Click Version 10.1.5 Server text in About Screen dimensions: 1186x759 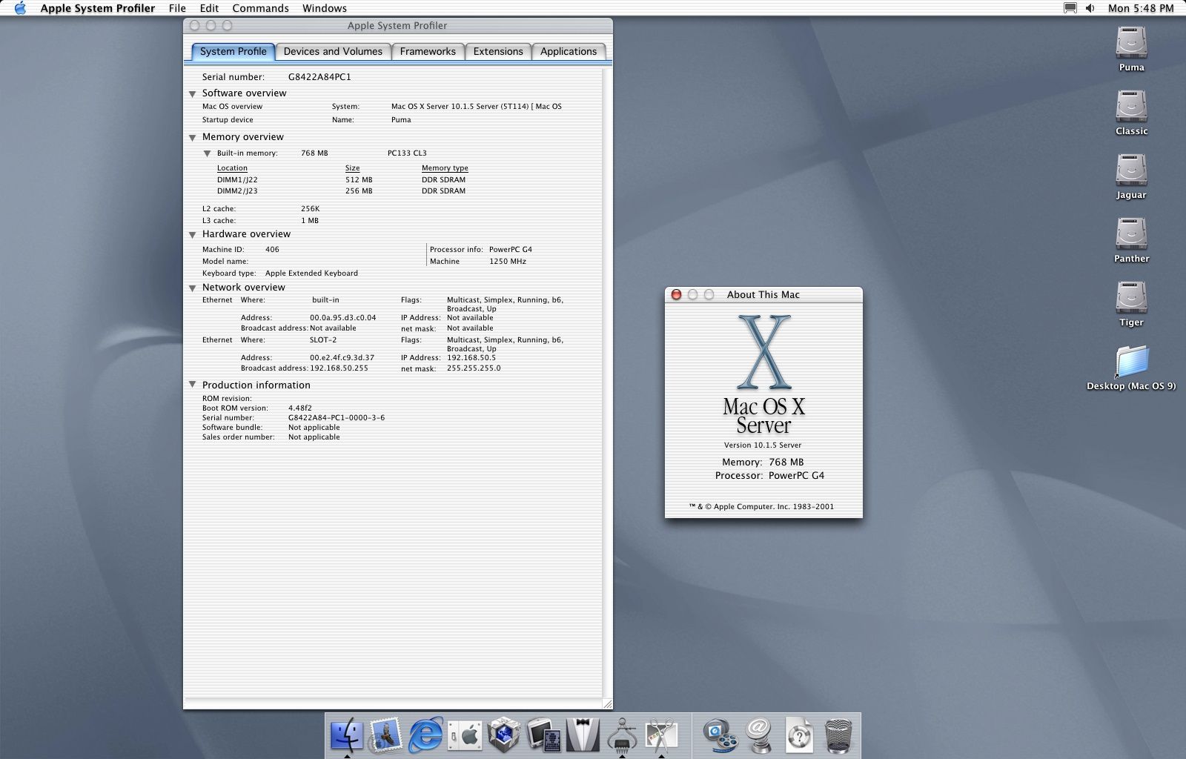tap(763, 445)
